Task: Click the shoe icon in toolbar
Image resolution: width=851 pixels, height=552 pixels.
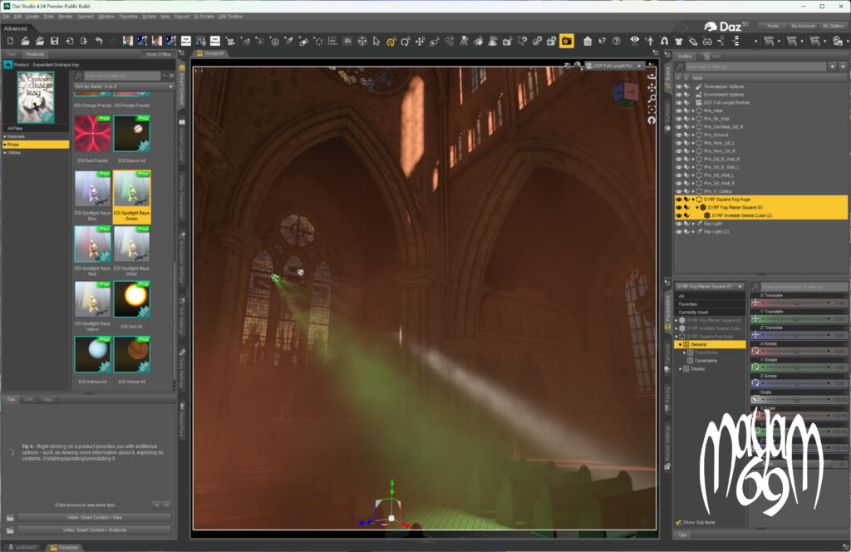Action: 693,42
